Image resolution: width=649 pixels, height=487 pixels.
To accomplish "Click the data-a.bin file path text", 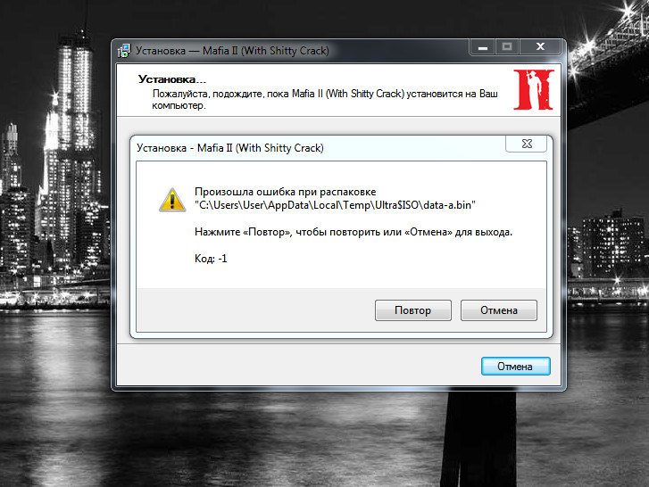I will click(335, 205).
